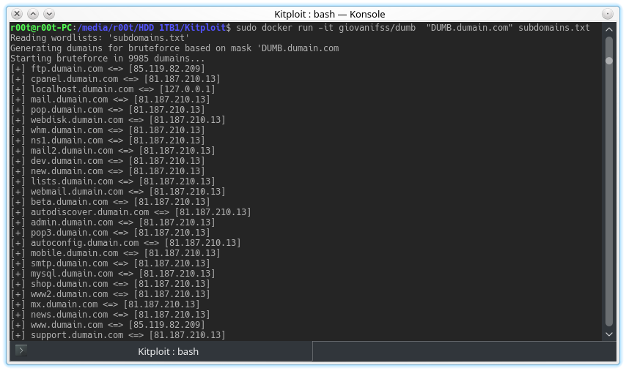The height and width of the screenshot is (371, 626).
Task: Click the www2.dumain.com result line
Action: click(x=110, y=294)
